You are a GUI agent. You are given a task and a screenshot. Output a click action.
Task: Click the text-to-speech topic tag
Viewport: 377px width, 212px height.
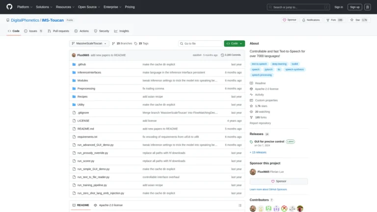coord(258,64)
